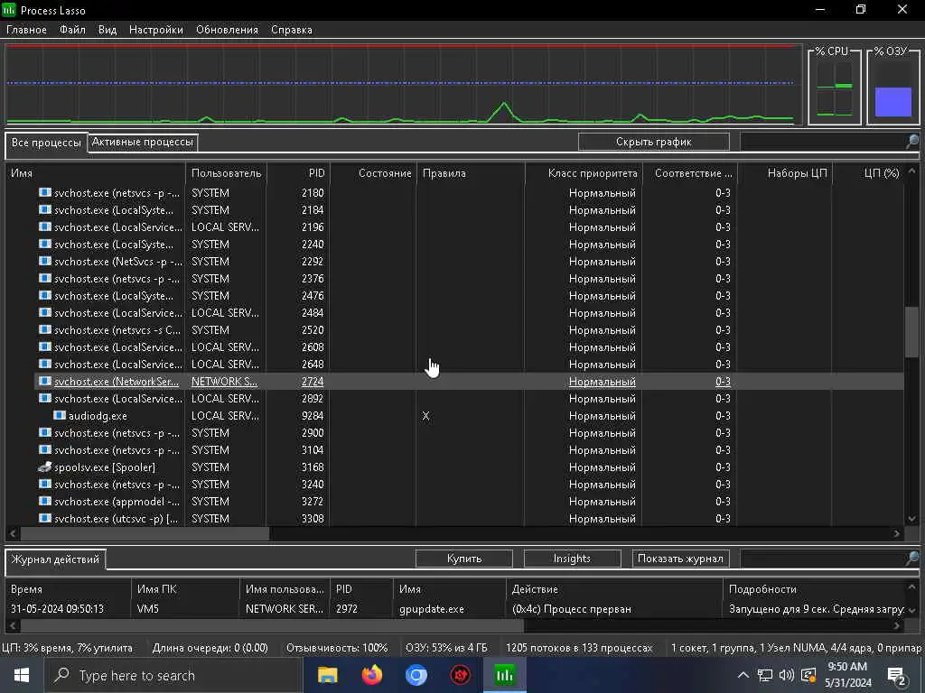The width and height of the screenshot is (925, 693).
Task: Sort by Имя column header
Action: [x=96, y=173]
